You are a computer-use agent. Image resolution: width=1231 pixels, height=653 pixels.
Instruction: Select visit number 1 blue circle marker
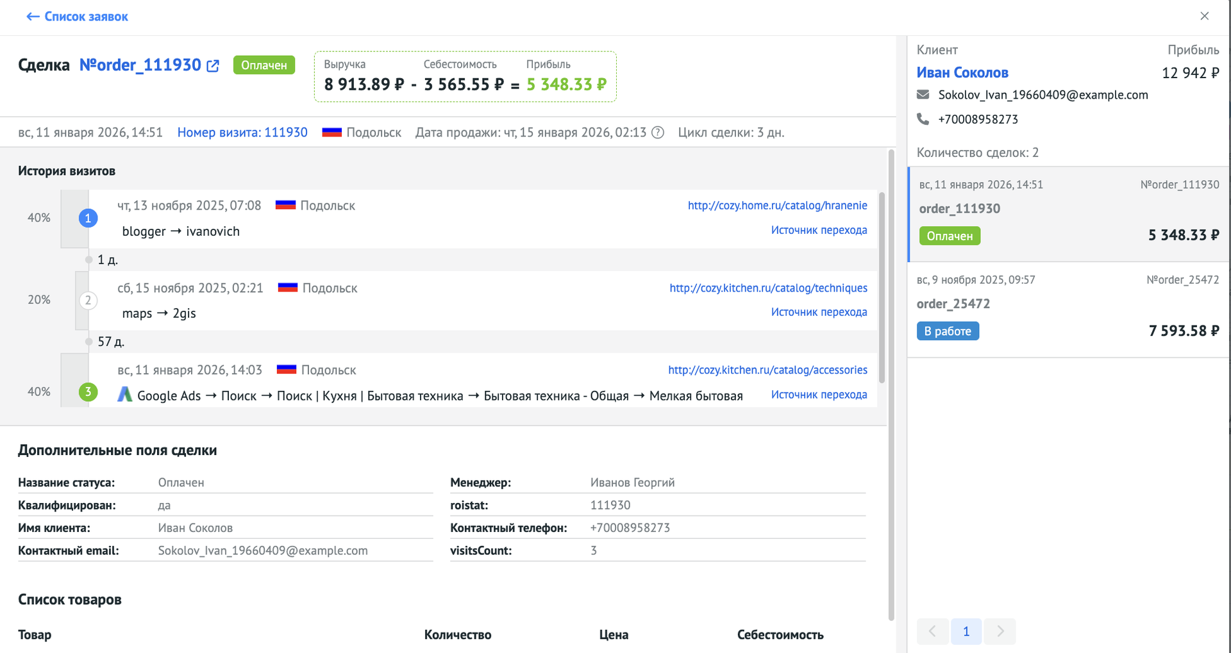pos(88,218)
